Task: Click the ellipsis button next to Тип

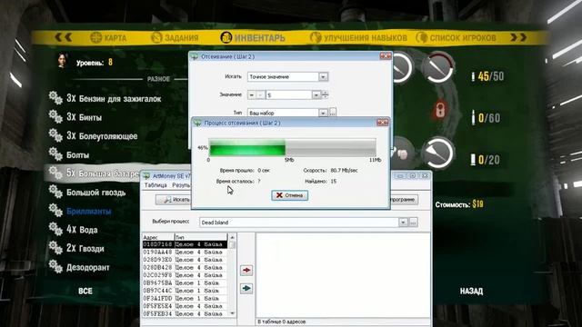Action: (x=333, y=112)
